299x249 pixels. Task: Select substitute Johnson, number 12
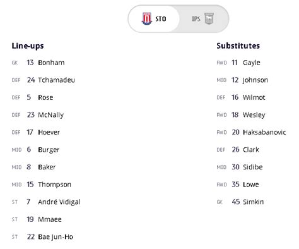[x=242, y=80]
